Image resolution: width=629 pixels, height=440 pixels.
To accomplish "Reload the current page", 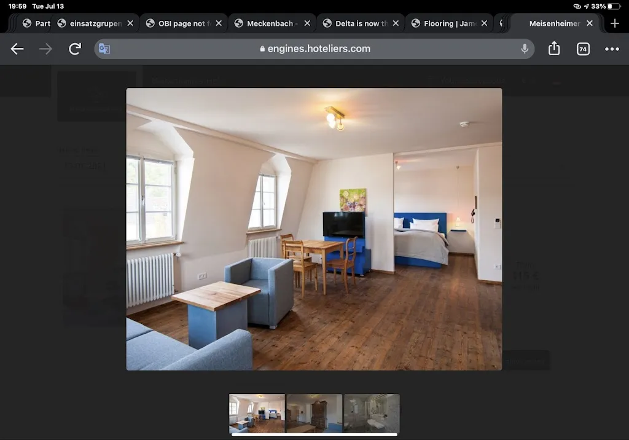I will click(75, 49).
